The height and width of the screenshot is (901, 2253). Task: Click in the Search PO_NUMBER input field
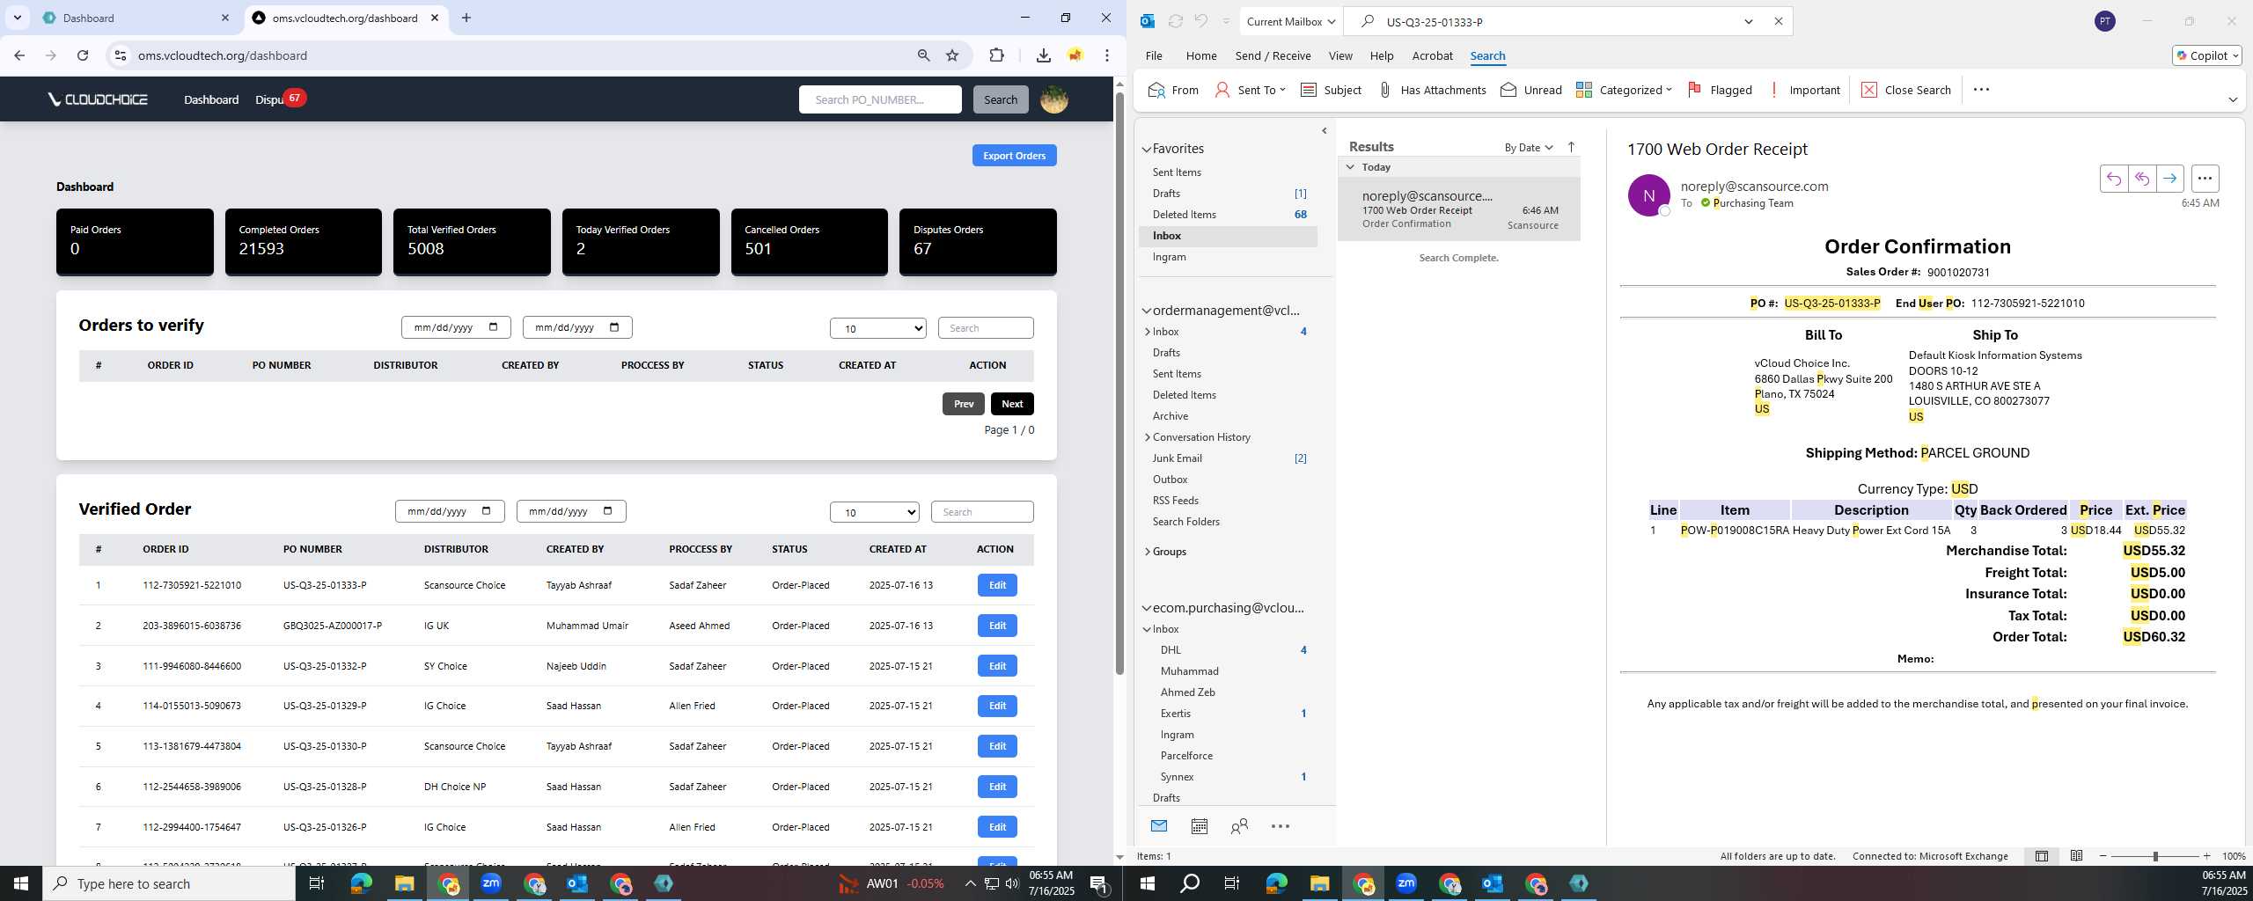click(x=880, y=99)
